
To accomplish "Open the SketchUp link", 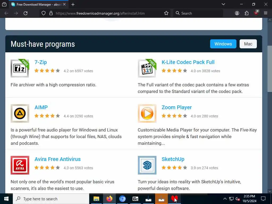I will (x=173, y=159).
